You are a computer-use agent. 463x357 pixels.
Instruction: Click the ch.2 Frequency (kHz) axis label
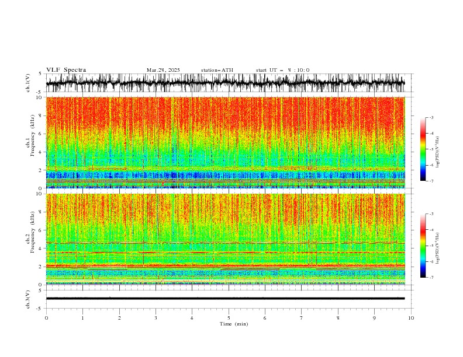pyautogui.click(x=30, y=232)
